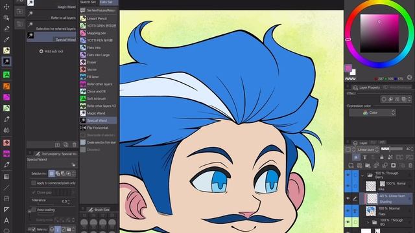
Task: Click the Add sub tool button
Action: coord(51,51)
